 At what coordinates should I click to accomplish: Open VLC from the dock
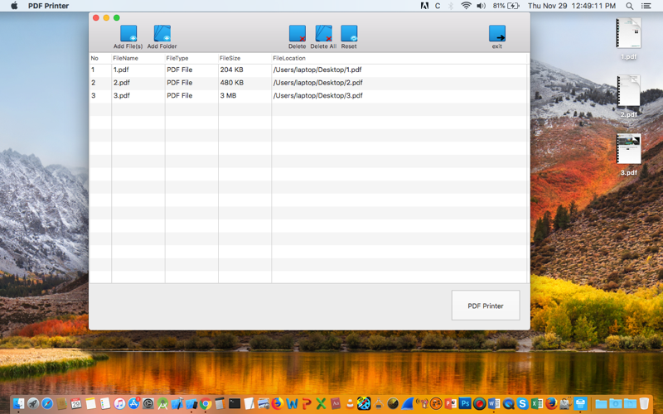coord(350,403)
